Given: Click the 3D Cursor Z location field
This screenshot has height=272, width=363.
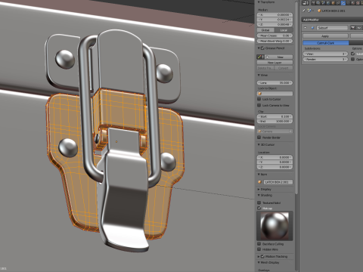Looking at the screenshot, I should [x=275, y=167].
